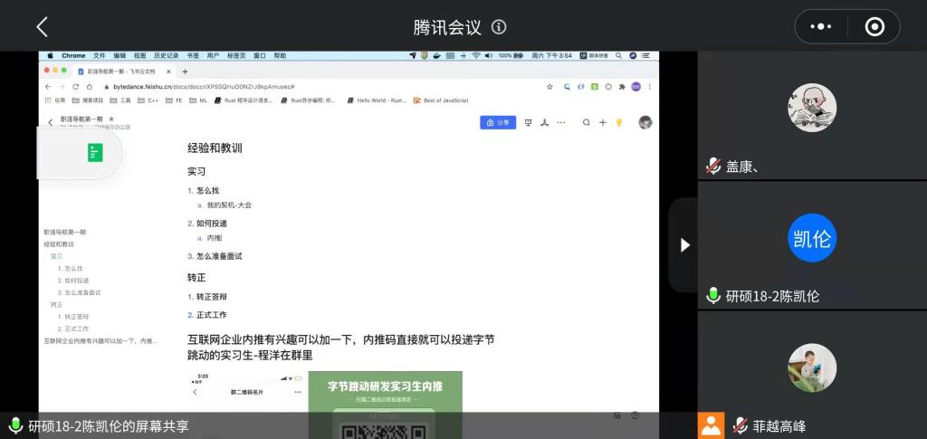Jump to 转正答辩 in the outline sidebar

tap(76, 317)
